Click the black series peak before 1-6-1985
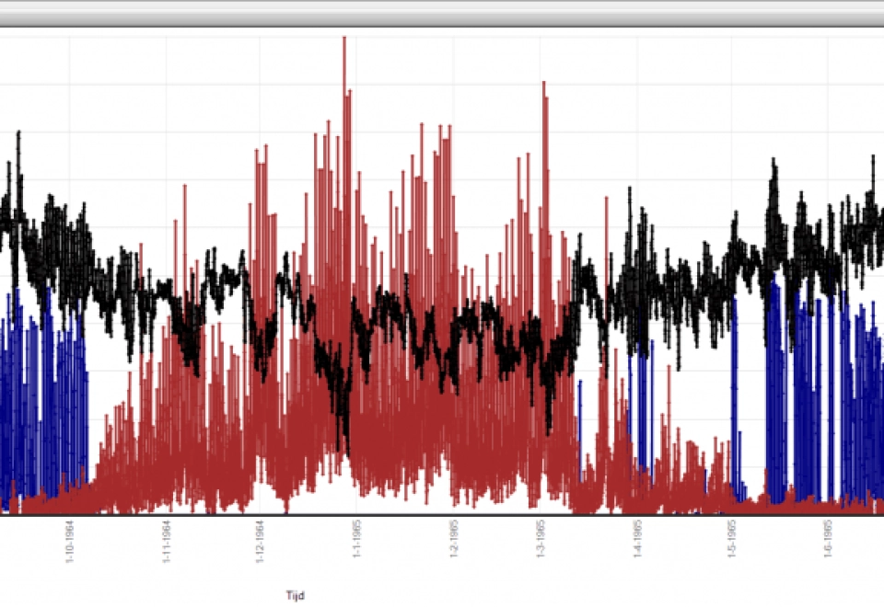Viewport: 884px width, 607px height. pos(773,166)
